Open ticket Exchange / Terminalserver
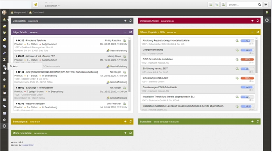Screen dimensions: 272x152 click(x=40, y=88)
